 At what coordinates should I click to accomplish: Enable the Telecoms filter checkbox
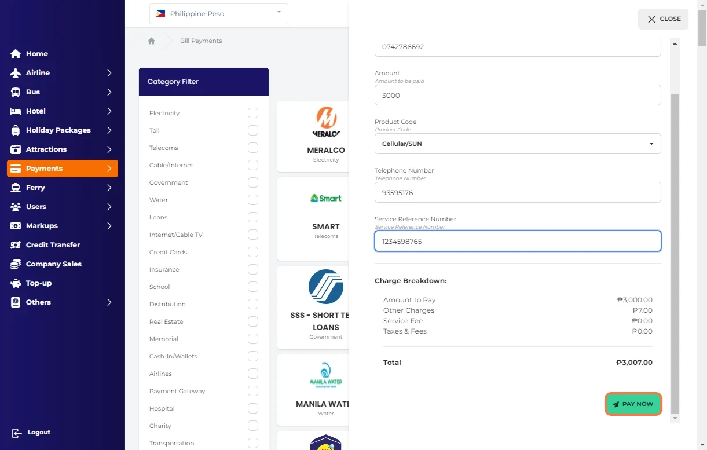(252, 148)
